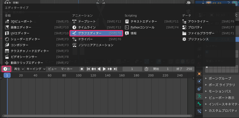Switch to ドープシート editor
239x118 pixels.
click(x=97, y=21)
